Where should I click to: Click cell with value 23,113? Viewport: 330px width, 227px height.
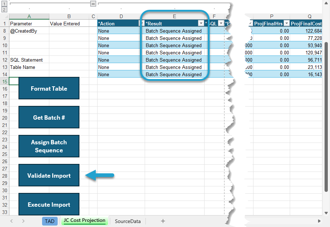[306, 67]
